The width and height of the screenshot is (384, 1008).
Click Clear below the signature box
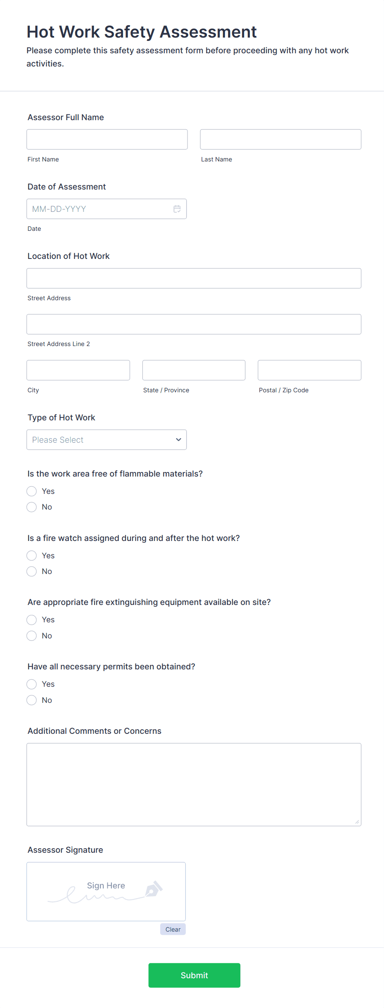(173, 929)
